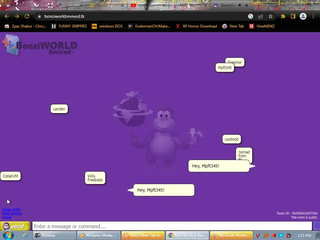Screen dimensions: 320x240
Task: Open the Windows Start orb
Action: (x=8, y=235)
